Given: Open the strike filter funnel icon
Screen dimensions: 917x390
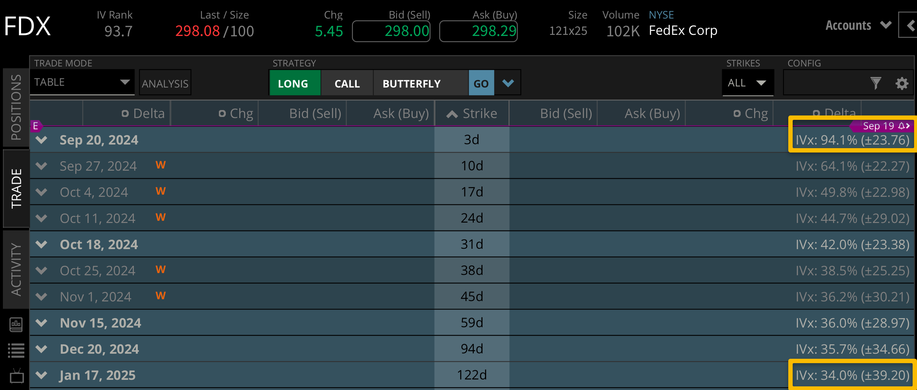Looking at the screenshot, I should pos(876,83).
